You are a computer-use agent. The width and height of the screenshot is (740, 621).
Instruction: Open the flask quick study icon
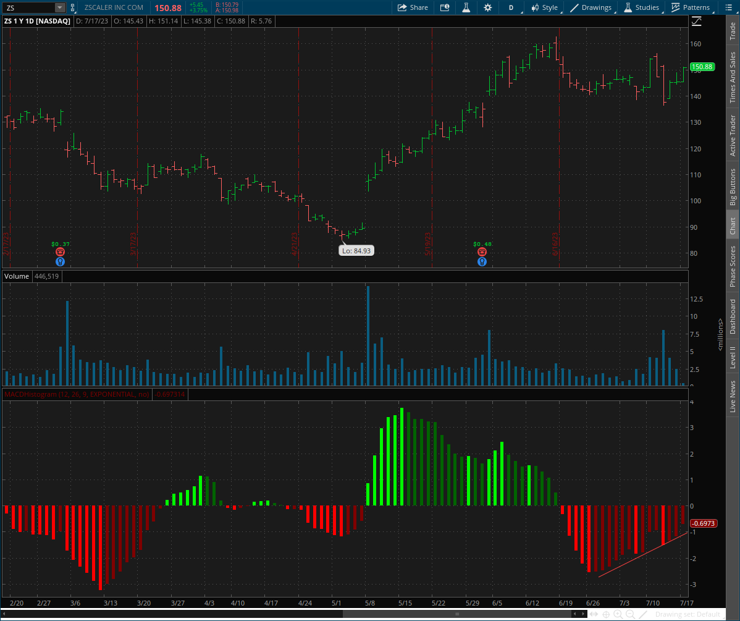tap(466, 7)
